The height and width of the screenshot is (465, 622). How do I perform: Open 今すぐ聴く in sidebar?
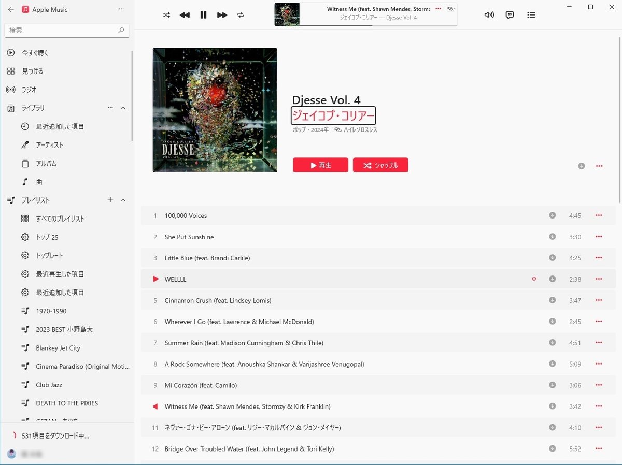[x=66, y=53]
